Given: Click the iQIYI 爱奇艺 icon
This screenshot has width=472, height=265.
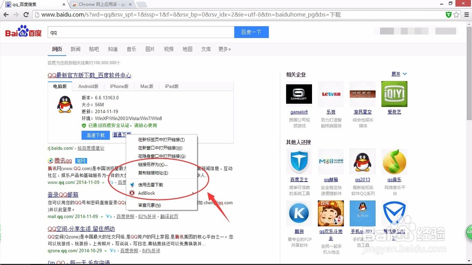Looking at the screenshot, I should click(x=394, y=94).
